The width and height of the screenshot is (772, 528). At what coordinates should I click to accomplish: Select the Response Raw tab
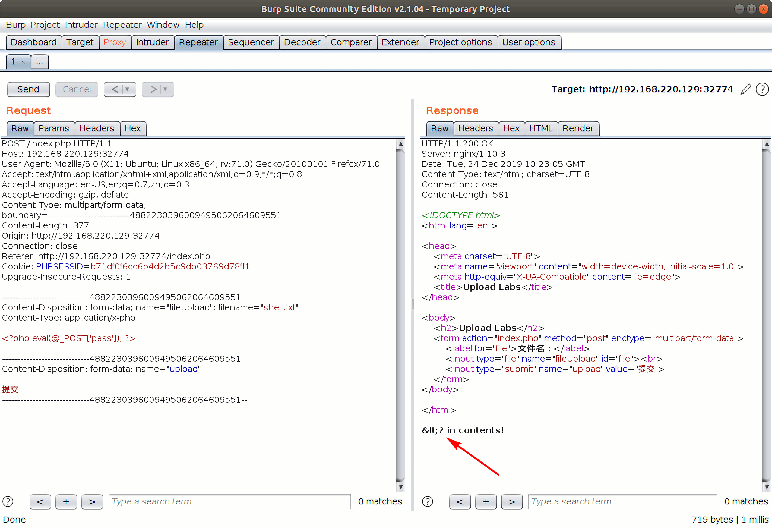(440, 128)
